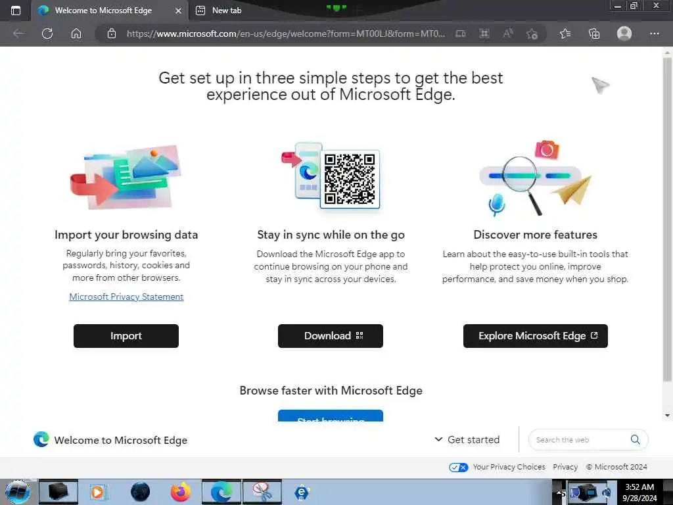Viewport: 673px width, 505px height.
Task: Click the address bar URL field
Action: coord(285,34)
